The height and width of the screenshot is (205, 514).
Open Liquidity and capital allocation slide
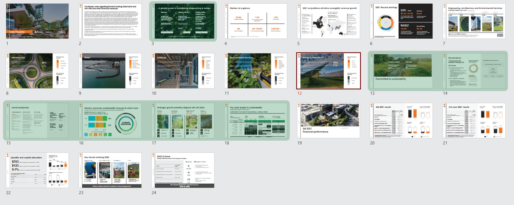[37, 170]
